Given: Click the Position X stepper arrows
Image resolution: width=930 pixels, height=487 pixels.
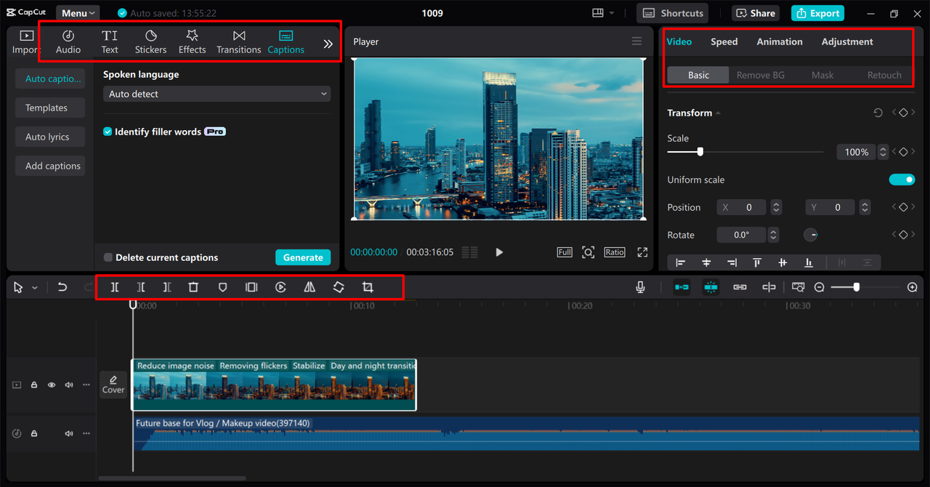Looking at the screenshot, I should [x=776, y=207].
